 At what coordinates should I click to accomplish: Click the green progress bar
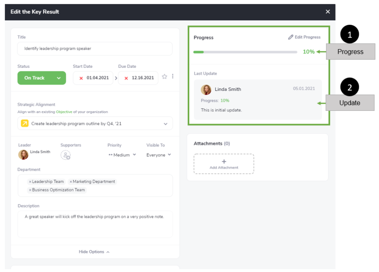coord(198,52)
